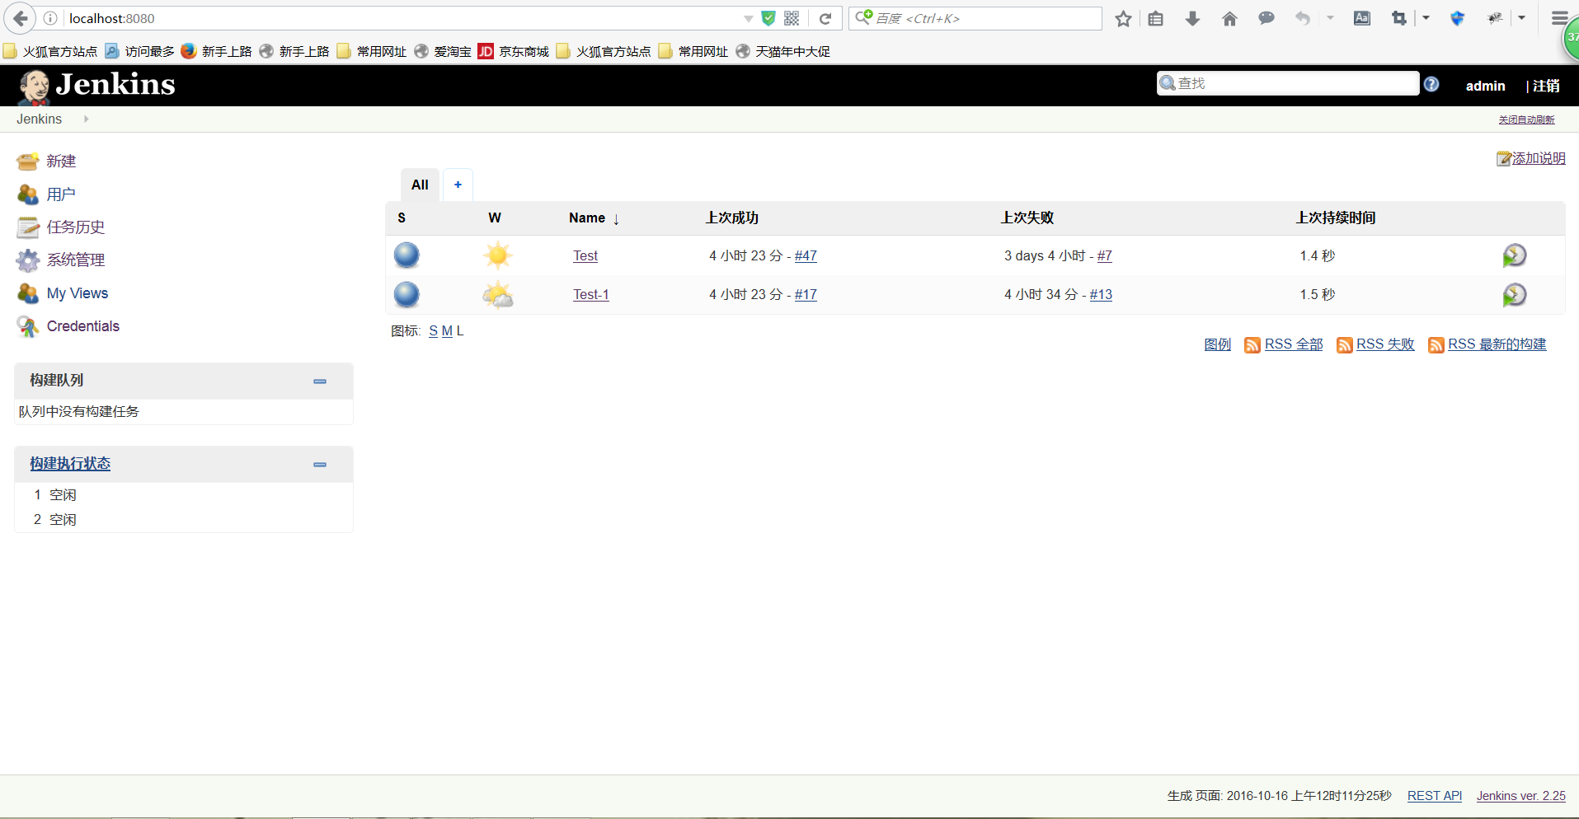This screenshot has height=819, width=1579.
Task: Open the Test-1 job
Action: [x=591, y=294]
